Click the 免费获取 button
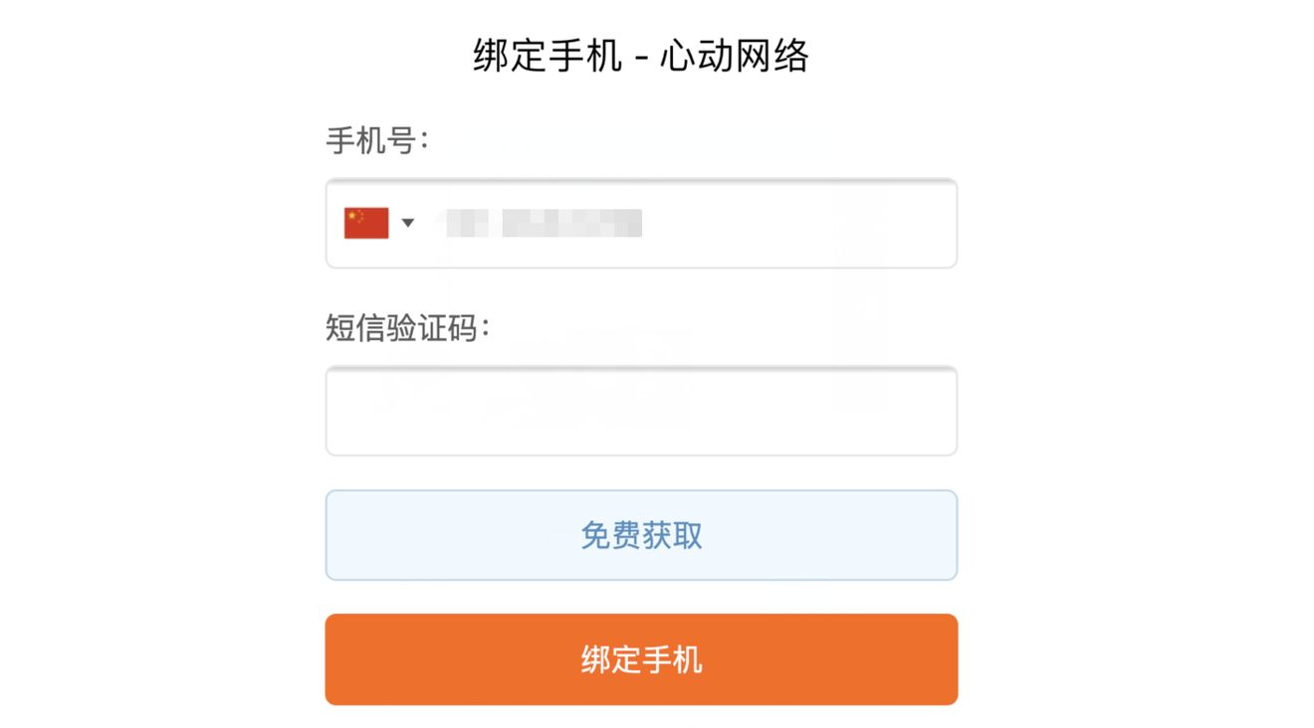Screen dimensions: 1314x728 (x=641, y=535)
